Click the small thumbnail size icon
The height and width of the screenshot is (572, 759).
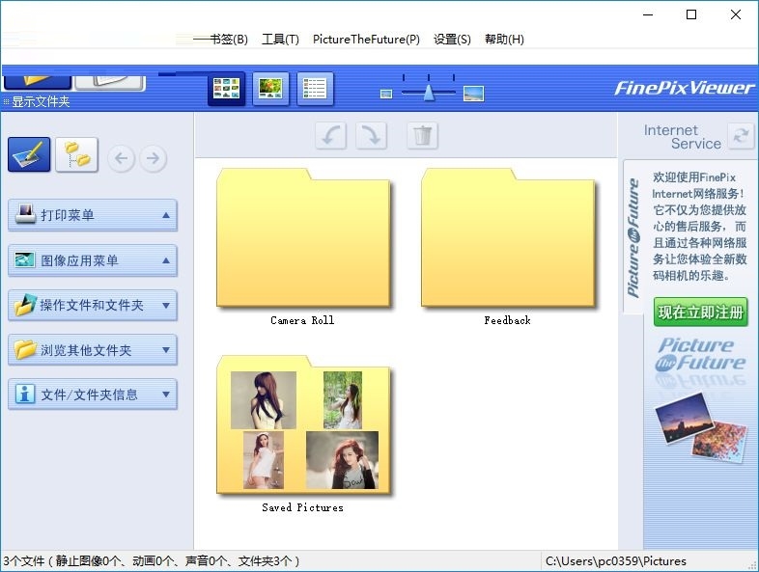386,94
